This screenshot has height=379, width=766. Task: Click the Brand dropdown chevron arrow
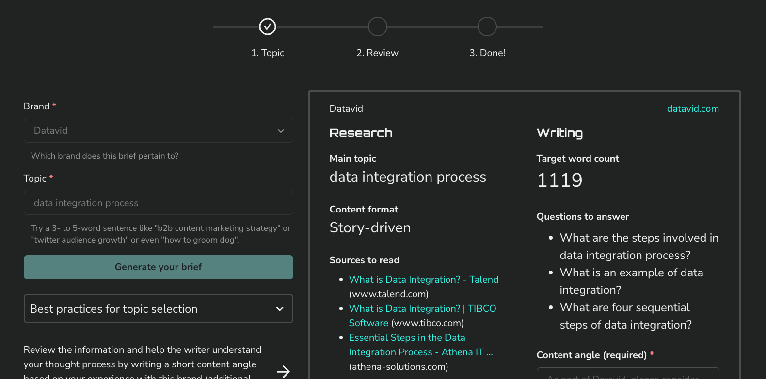(281, 131)
